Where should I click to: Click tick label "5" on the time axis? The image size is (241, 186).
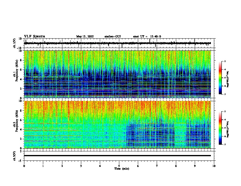click(119, 166)
